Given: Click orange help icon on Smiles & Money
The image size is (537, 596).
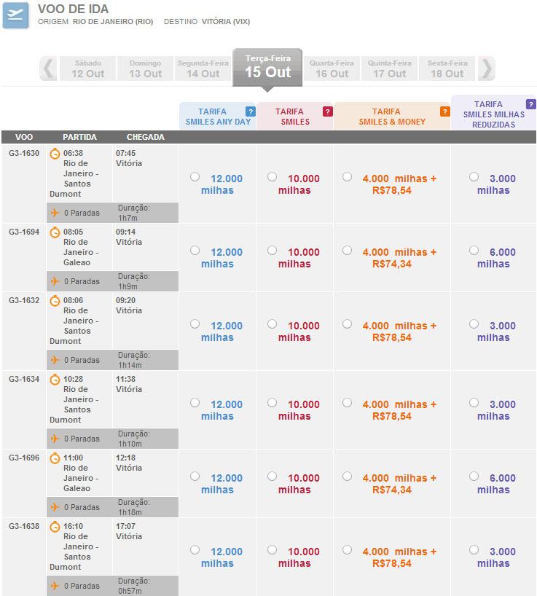Looking at the screenshot, I should pos(444,111).
